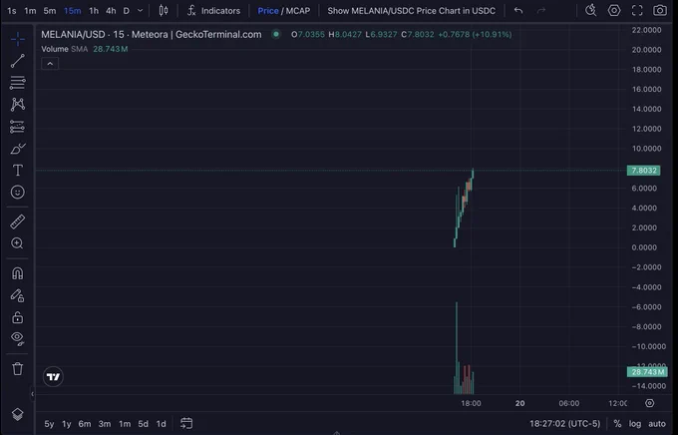Screen dimensions: 678x435
Task: Toggle log scale mode
Action: tap(635, 424)
